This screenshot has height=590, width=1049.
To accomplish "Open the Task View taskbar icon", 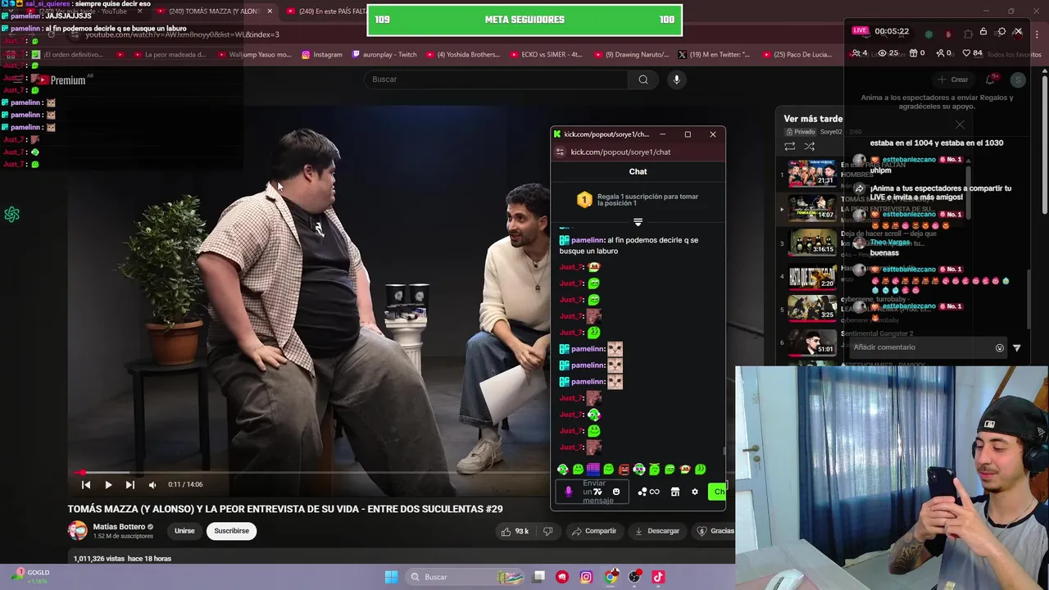I will coord(538,577).
